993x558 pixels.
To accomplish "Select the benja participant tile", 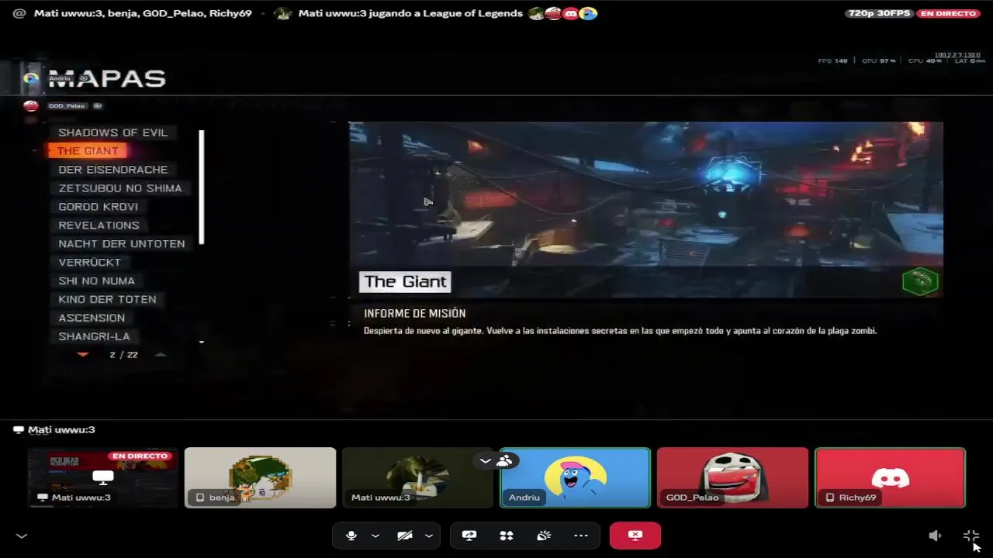I will tap(261, 477).
